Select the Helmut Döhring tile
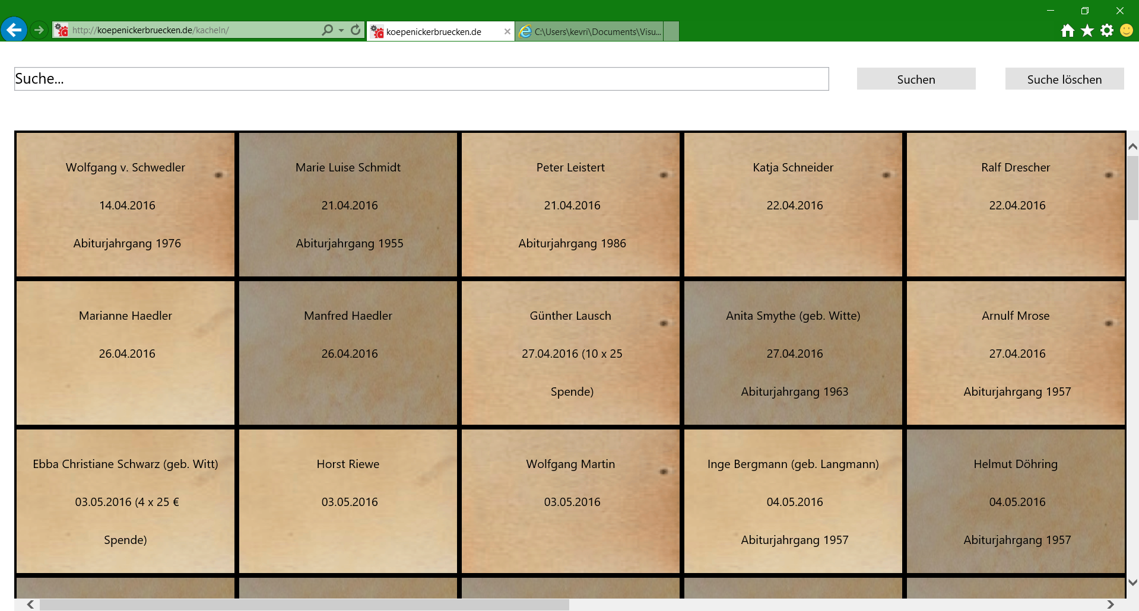Screen dimensions: 1139x611 pos(1016,501)
